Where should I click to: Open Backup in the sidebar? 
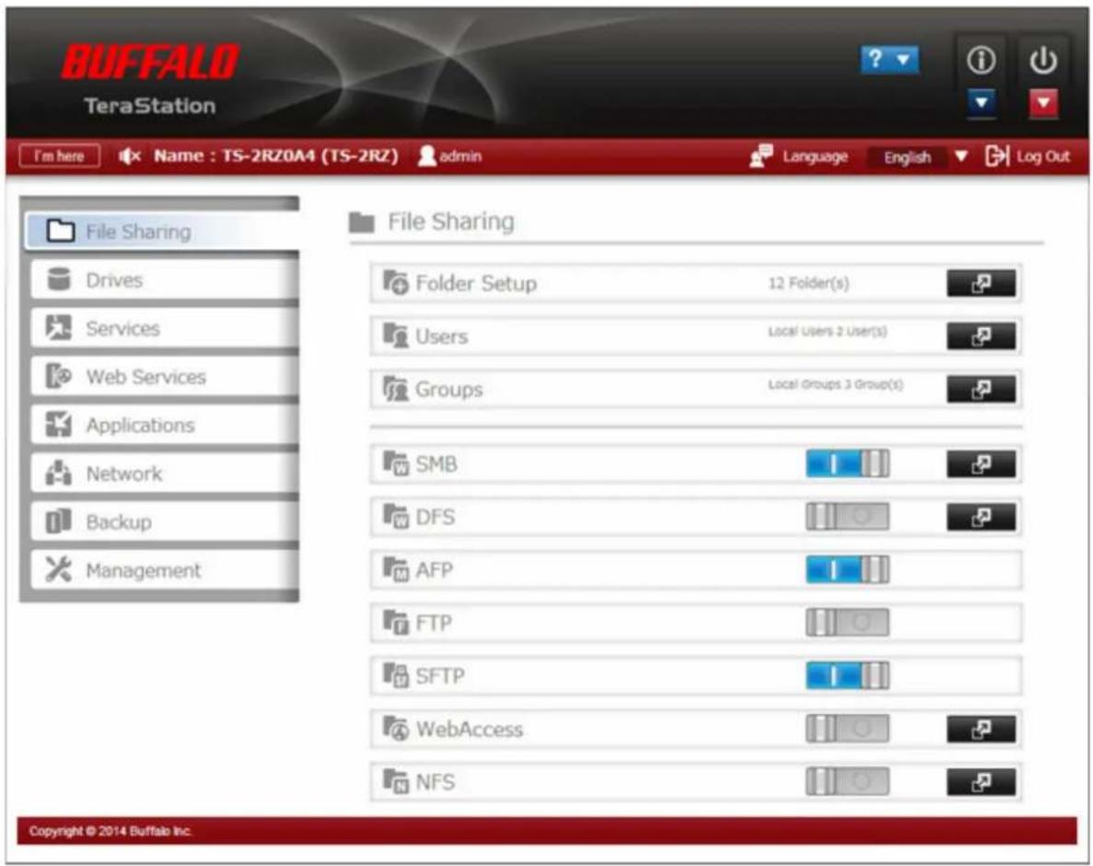click(165, 522)
